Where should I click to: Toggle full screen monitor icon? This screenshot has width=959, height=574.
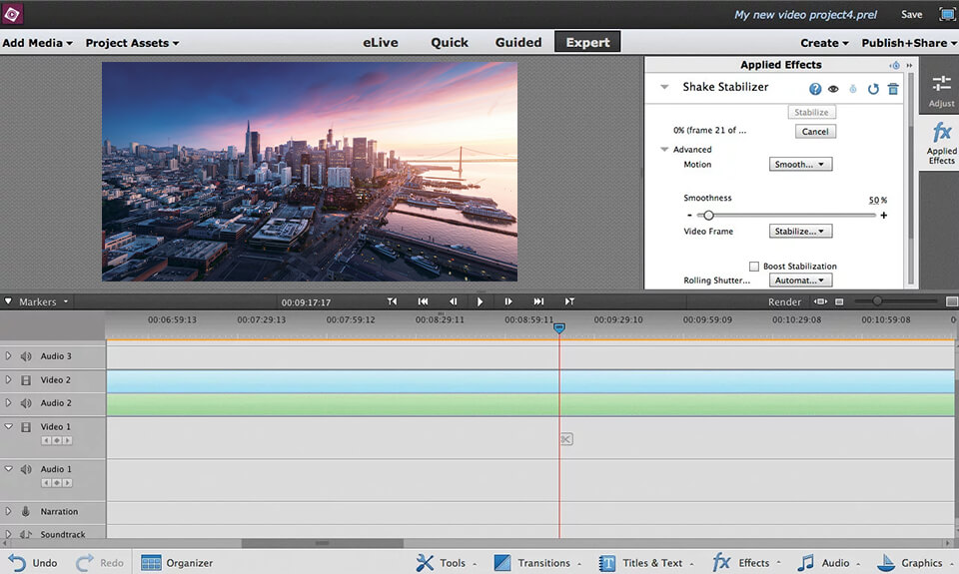point(946,15)
